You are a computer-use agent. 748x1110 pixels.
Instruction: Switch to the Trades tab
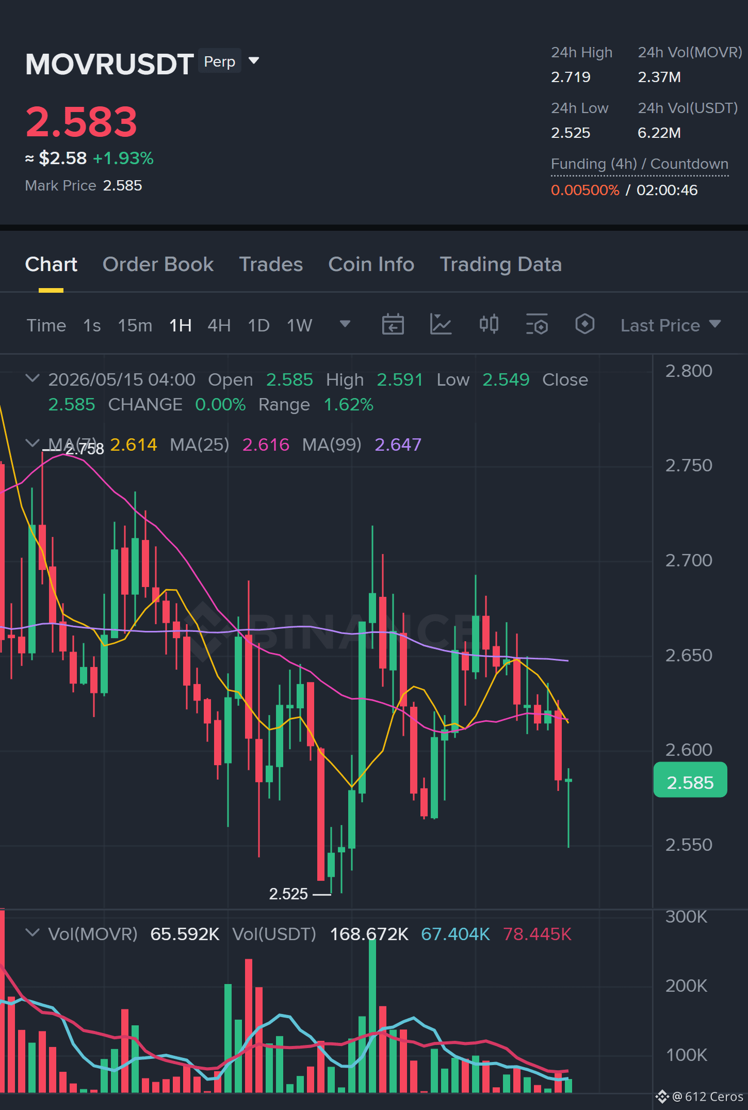(x=271, y=264)
